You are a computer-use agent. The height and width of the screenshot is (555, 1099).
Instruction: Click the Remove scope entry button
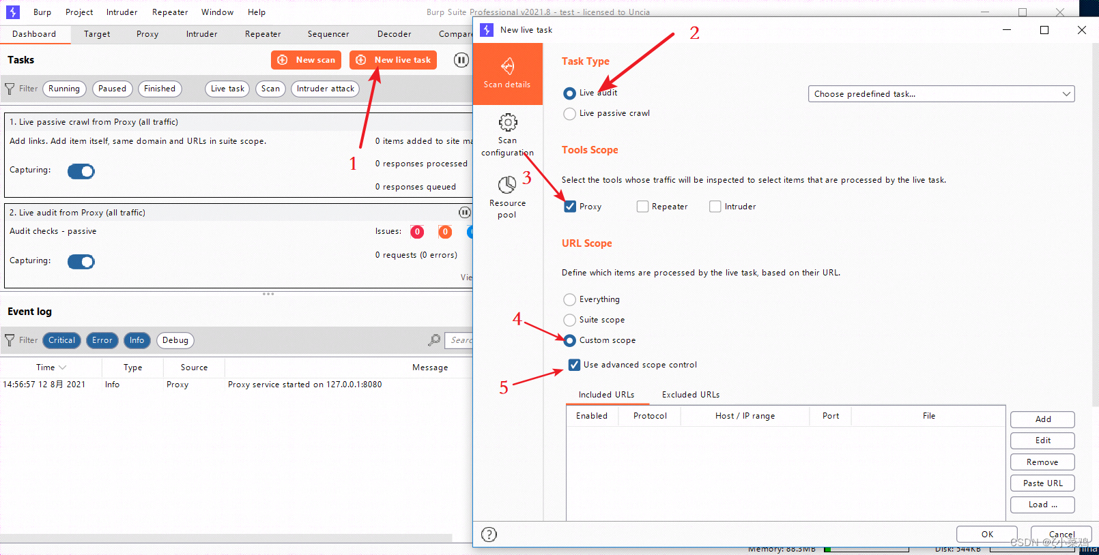point(1042,462)
